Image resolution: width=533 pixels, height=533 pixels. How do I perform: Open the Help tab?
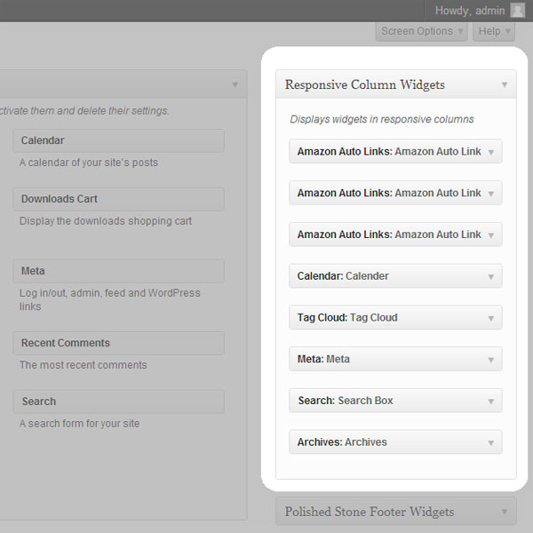click(x=494, y=31)
